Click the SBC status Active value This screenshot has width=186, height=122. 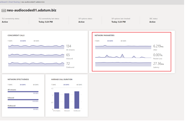[x=152, y=22]
